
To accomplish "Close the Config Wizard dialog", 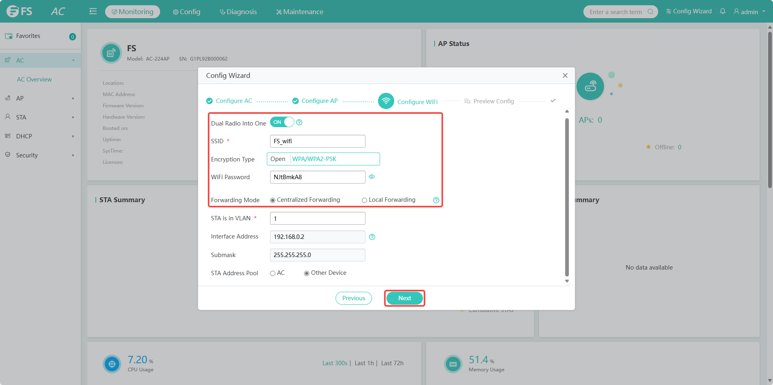I will 565,75.
